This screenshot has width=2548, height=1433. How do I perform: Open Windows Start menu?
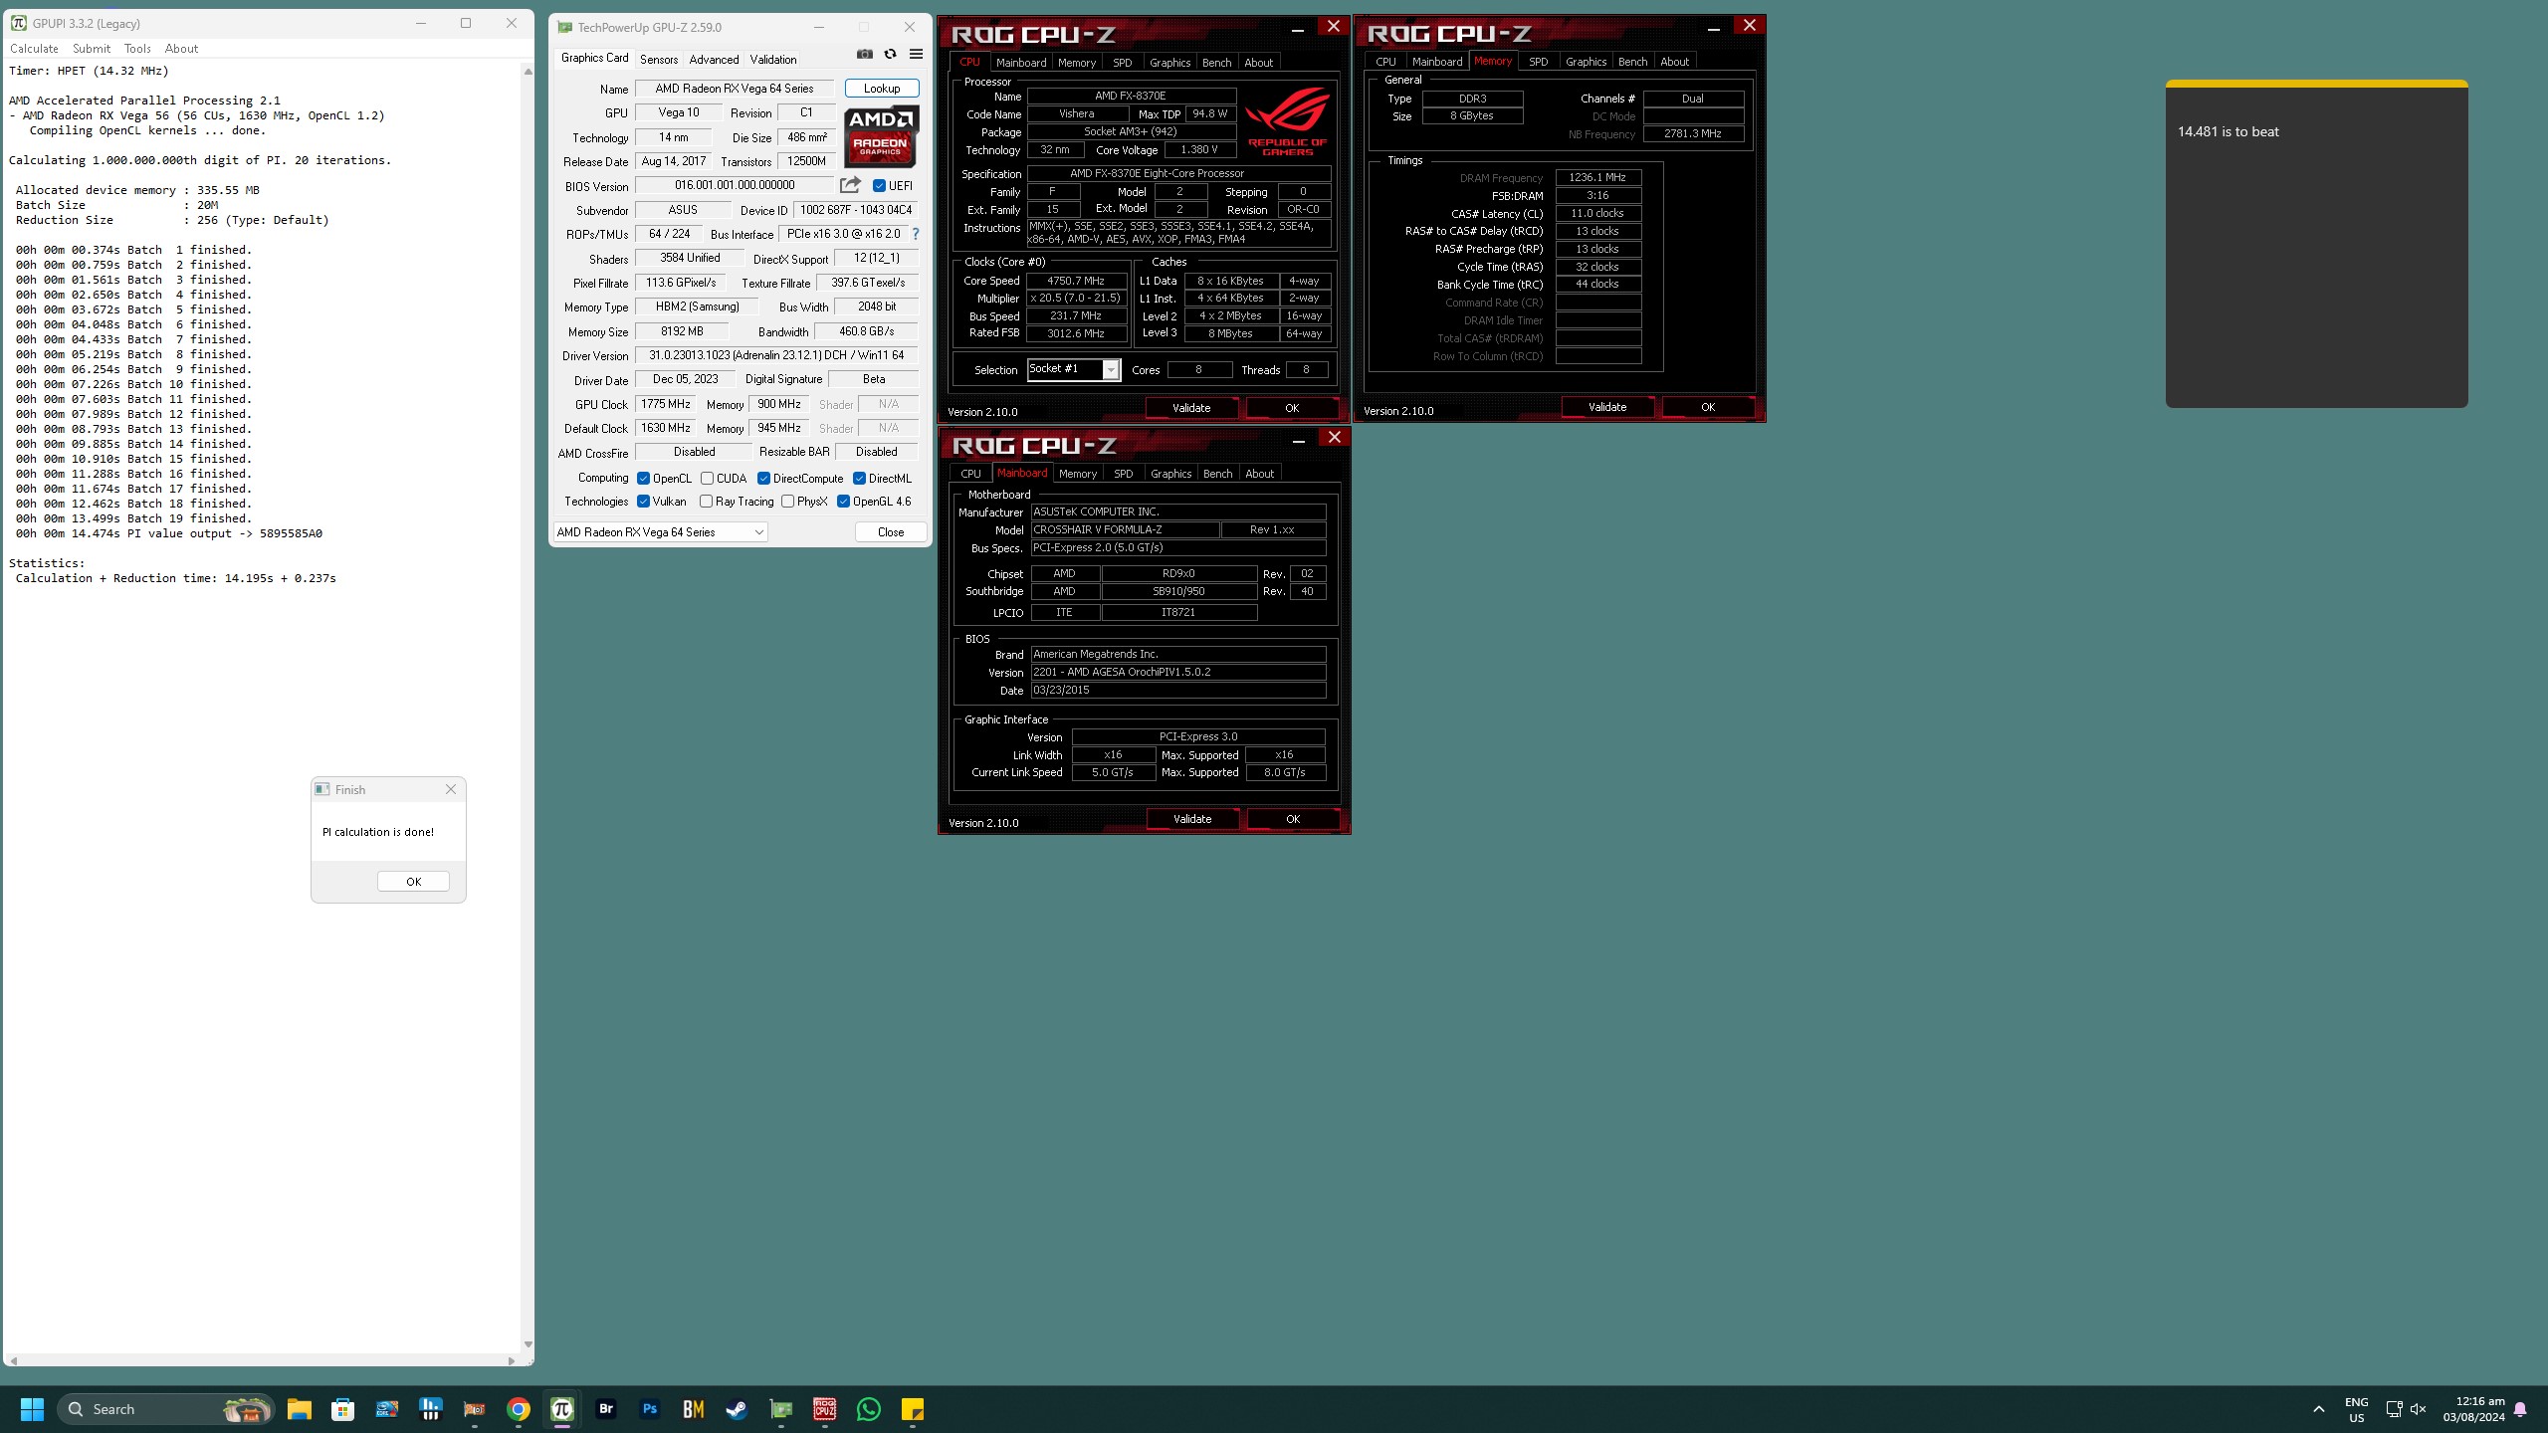click(x=32, y=1409)
